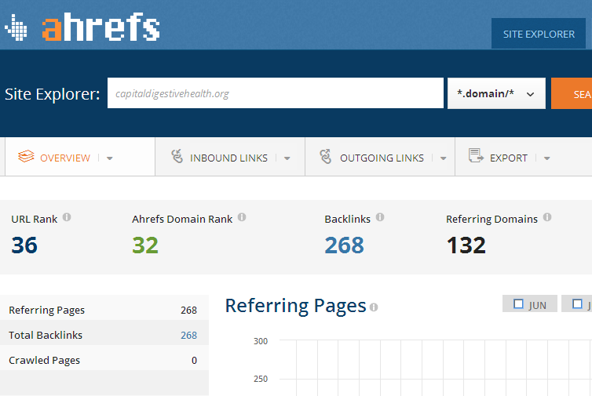Open the Site Explorer tab
Image resolution: width=592 pixels, height=396 pixels.
click(539, 34)
